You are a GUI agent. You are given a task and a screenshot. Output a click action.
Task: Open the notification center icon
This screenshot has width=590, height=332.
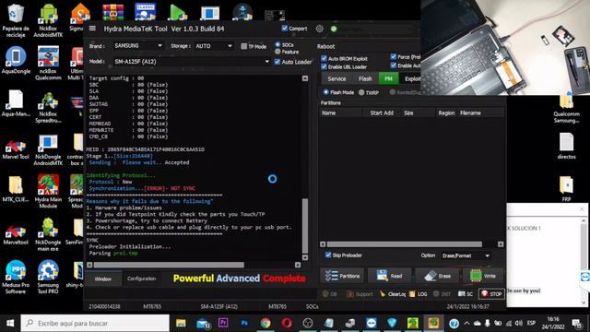click(x=577, y=324)
